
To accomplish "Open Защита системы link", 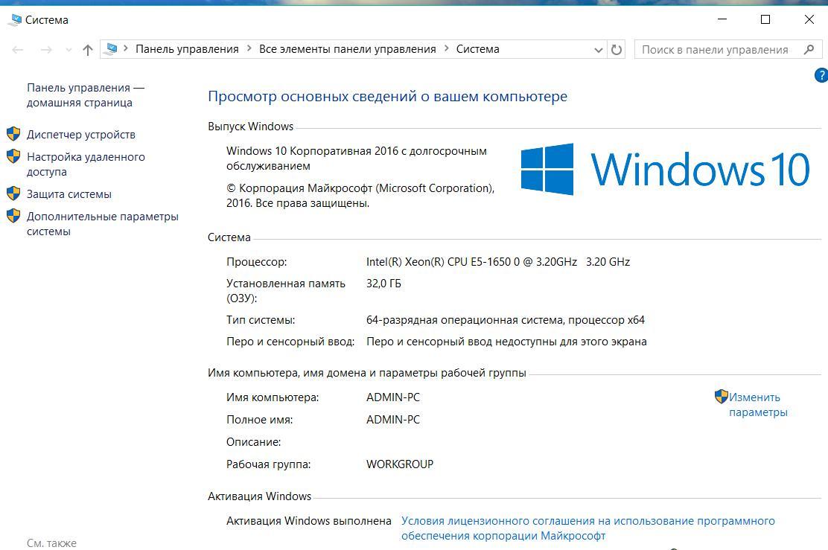I will pyautogui.click(x=69, y=194).
